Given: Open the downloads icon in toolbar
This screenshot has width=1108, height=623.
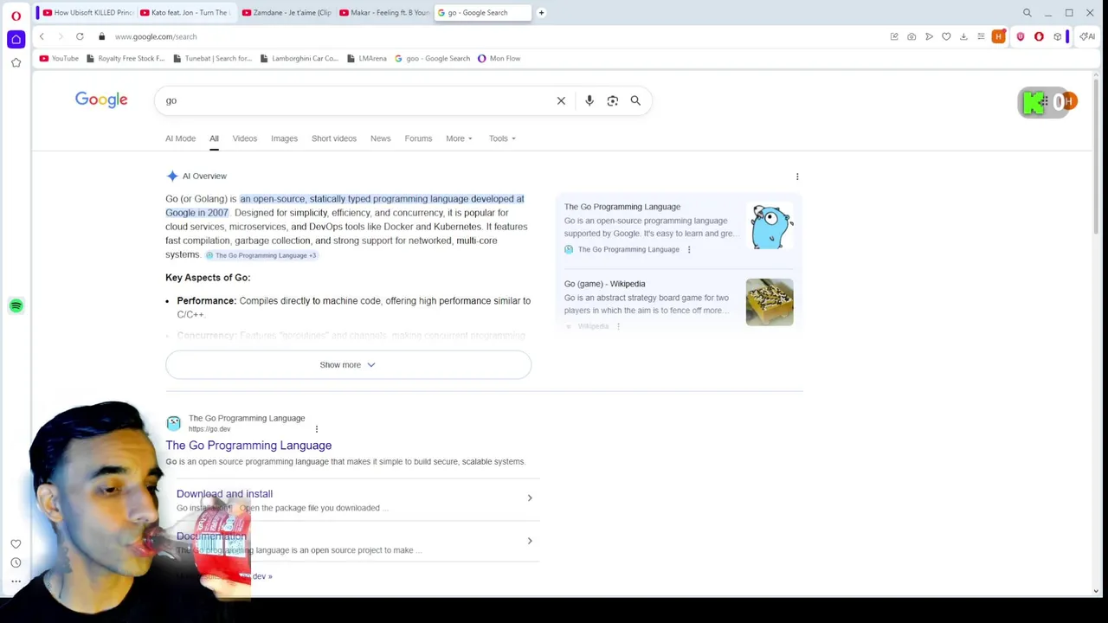Looking at the screenshot, I should pos(963,36).
